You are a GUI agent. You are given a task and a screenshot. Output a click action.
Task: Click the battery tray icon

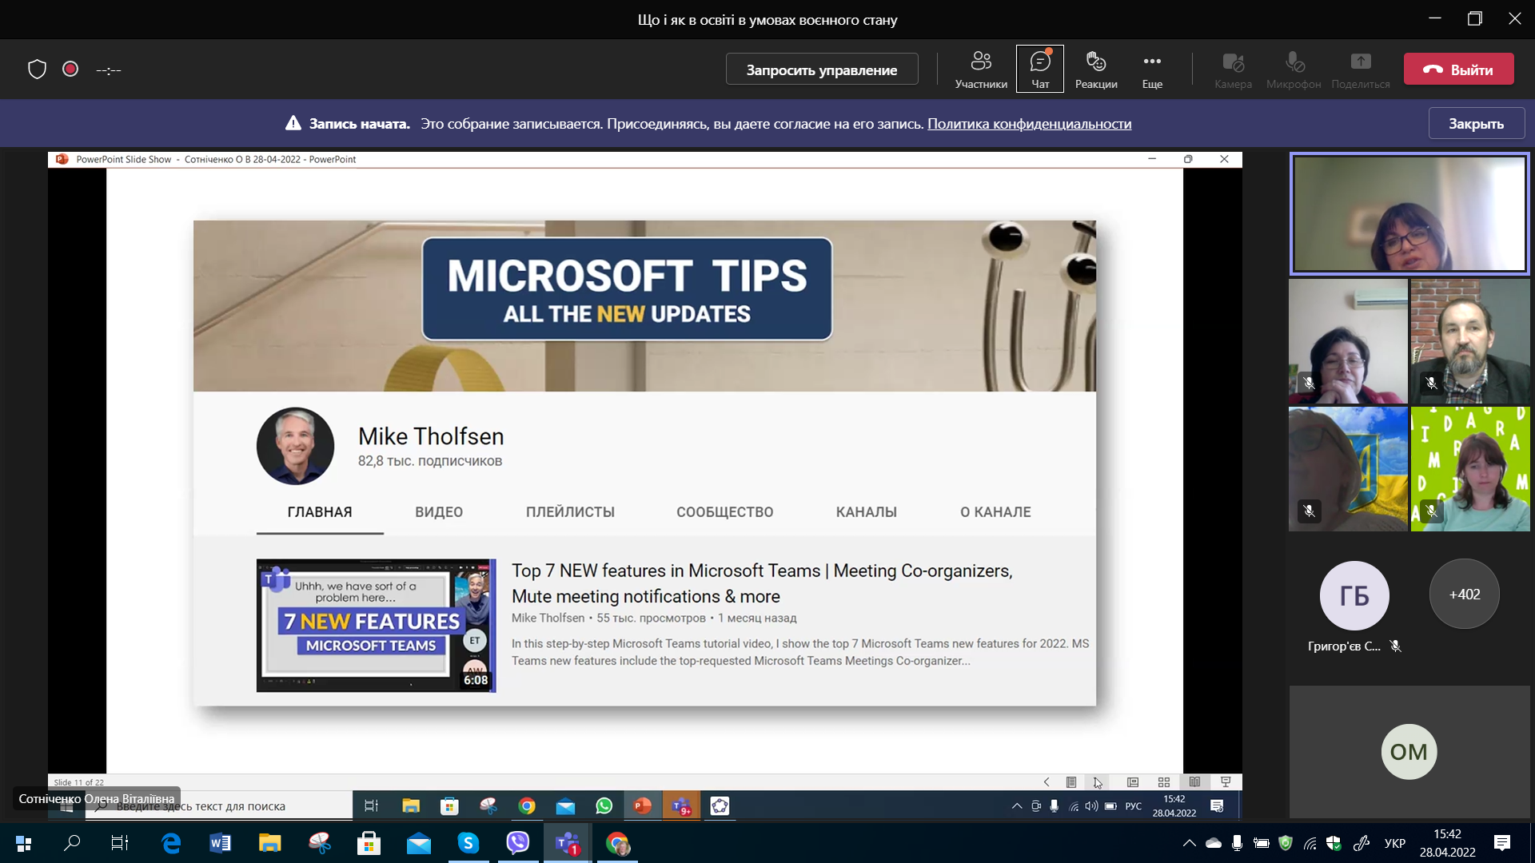tap(1262, 843)
